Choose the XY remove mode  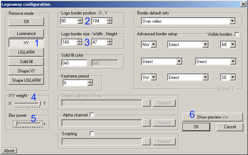(26, 43)
